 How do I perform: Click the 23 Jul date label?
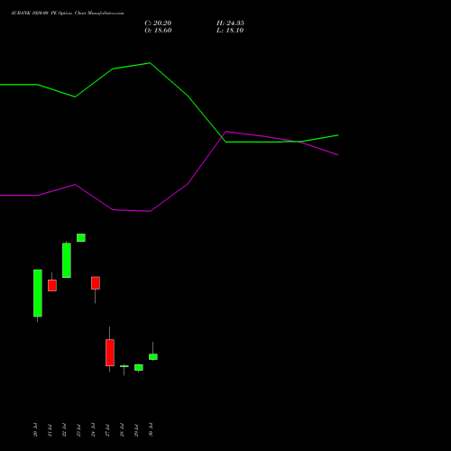[x=78, y=429]
